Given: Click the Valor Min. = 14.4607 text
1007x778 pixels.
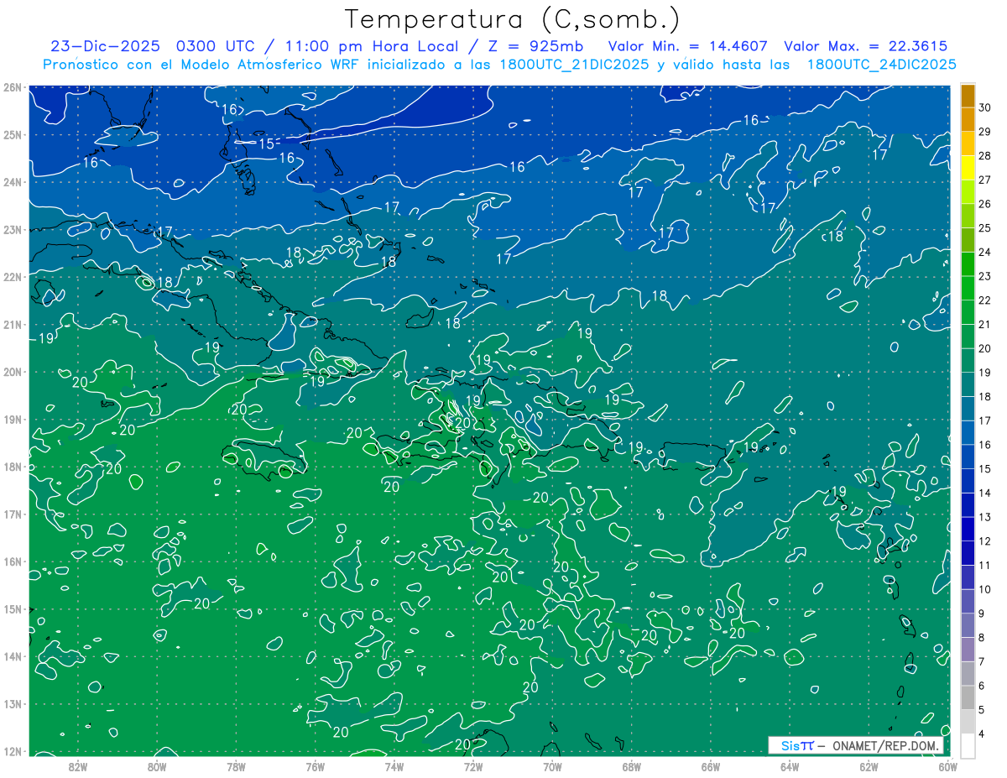Looking at the screenshot, I should (x=687, y=46).
